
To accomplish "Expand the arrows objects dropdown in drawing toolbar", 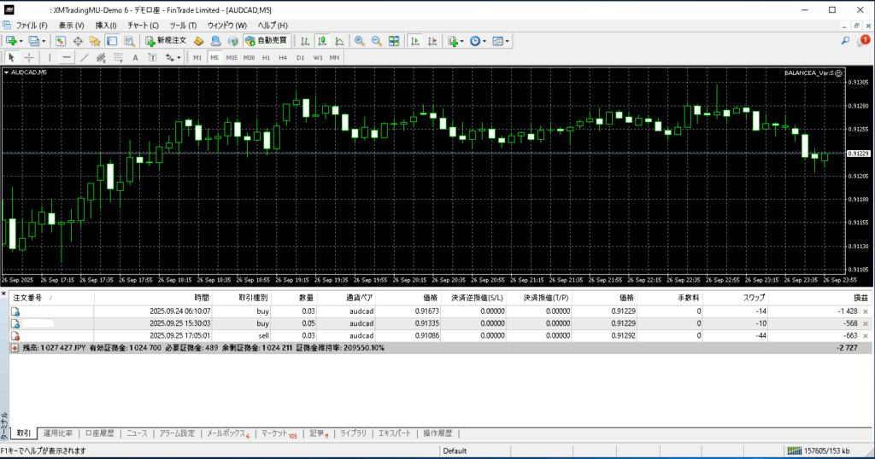I will 178,57.
